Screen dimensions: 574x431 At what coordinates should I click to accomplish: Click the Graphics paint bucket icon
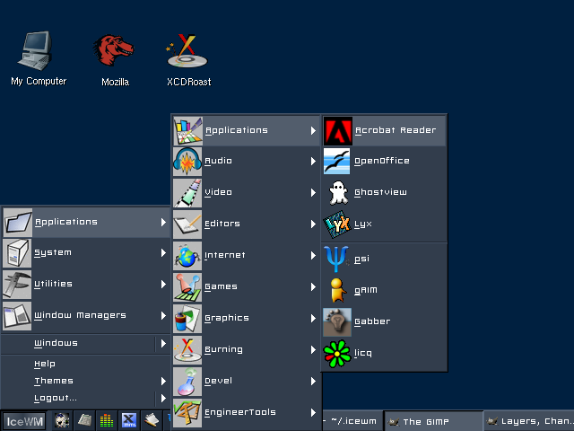click(x=187, y=319)
